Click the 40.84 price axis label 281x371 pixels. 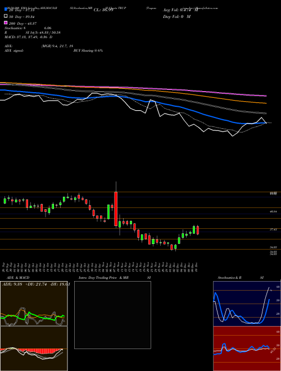273,211
